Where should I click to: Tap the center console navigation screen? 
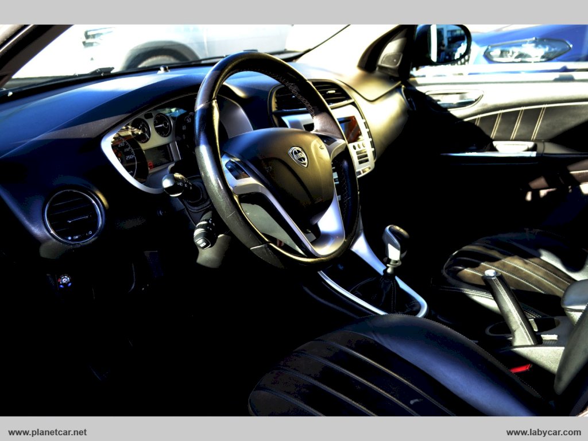tap(350, 128)
